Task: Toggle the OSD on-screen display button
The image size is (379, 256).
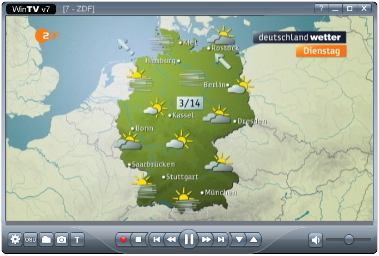Action: point(31,239)
